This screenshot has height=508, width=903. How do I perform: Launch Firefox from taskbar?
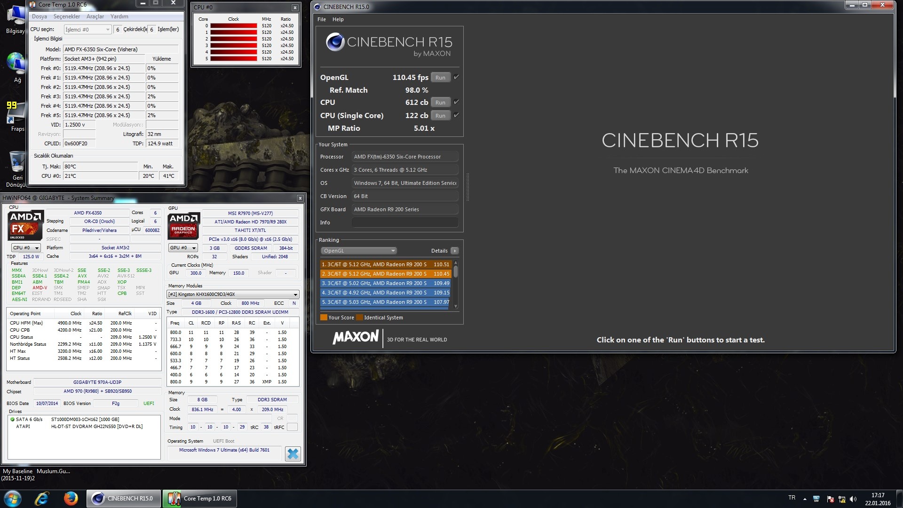tap(71, 498)
